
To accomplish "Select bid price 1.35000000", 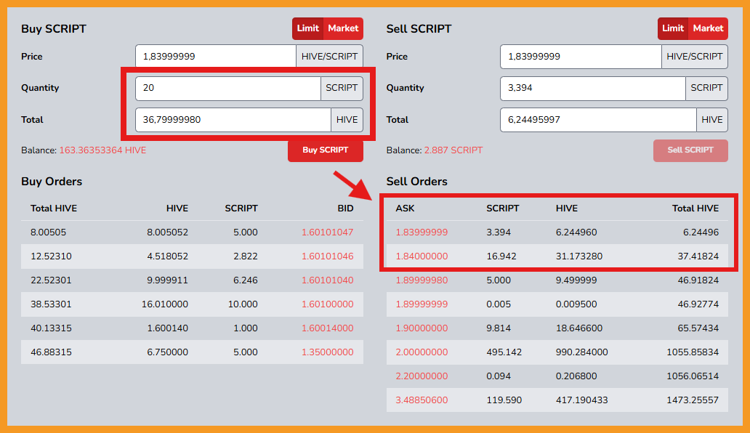I will point(328,352).
